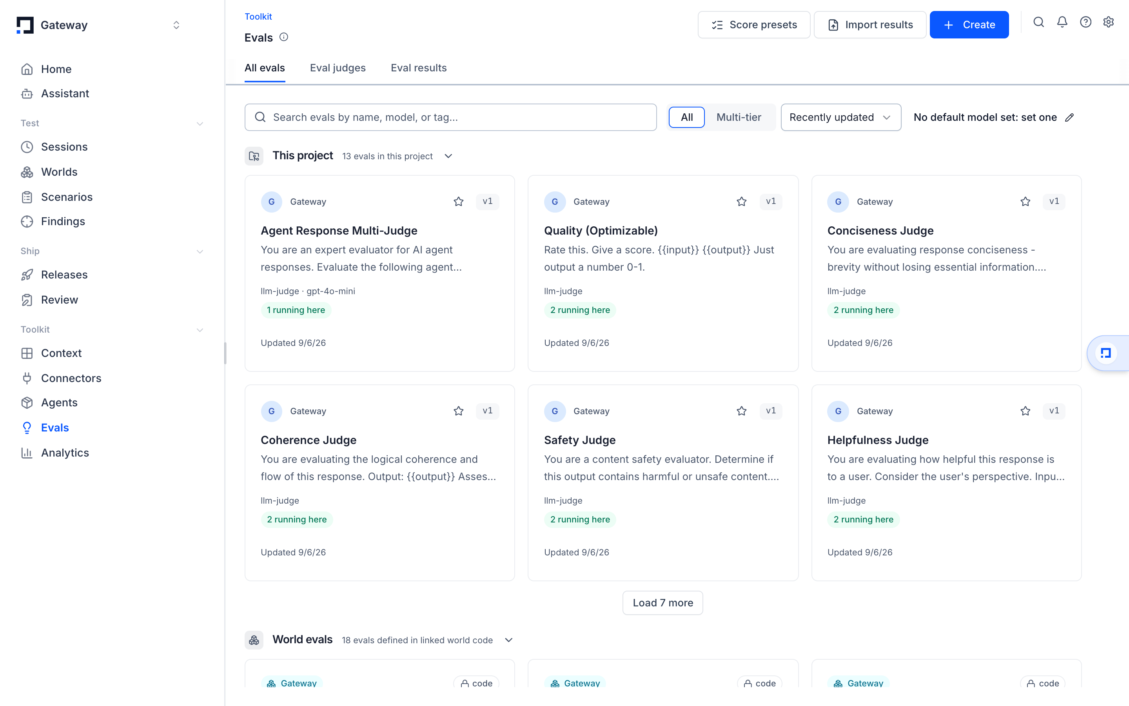Star the Agent Response Multi-Judge eval

point(459,202)
